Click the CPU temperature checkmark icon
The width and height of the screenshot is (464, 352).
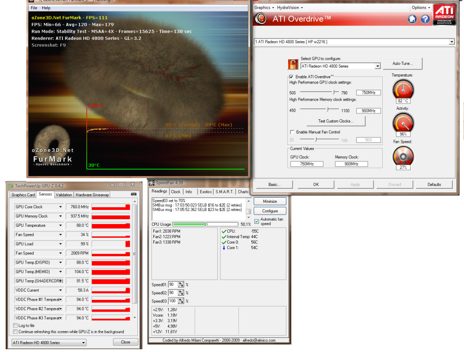(224, 231)
